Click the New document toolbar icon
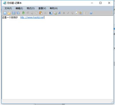The width and height of the screenshot is (115, 105). click(x=5, y=13)
